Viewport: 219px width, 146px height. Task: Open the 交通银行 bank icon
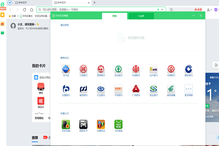click(66, 89)
